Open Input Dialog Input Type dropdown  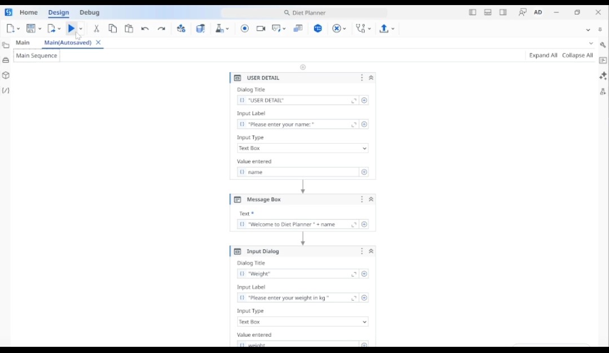[303, 321]
